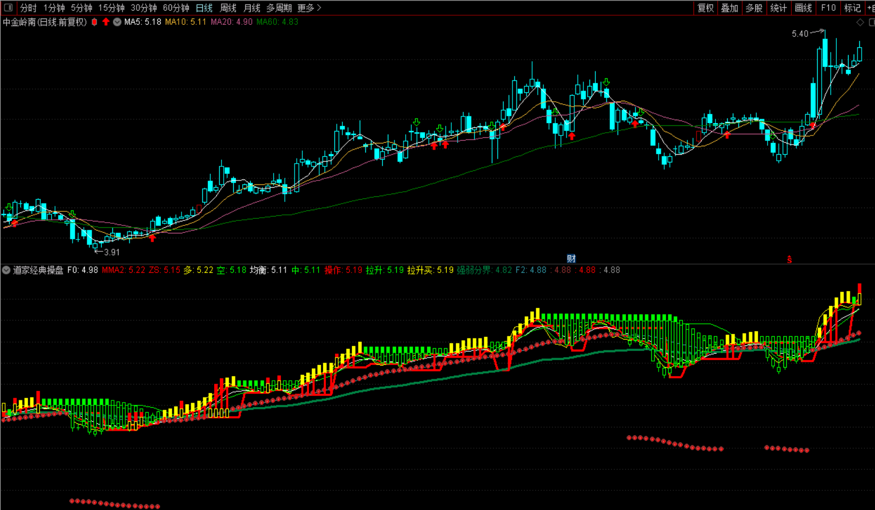875x510 pixels.
Task: Click the ZS: 5.15 indicator value
Action: point(165,270)
